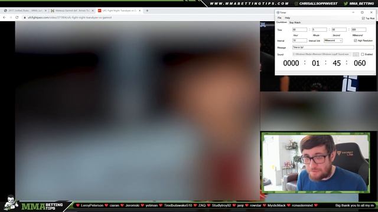Open the Timer File menu
378x212 pixels.
[279, 18]
